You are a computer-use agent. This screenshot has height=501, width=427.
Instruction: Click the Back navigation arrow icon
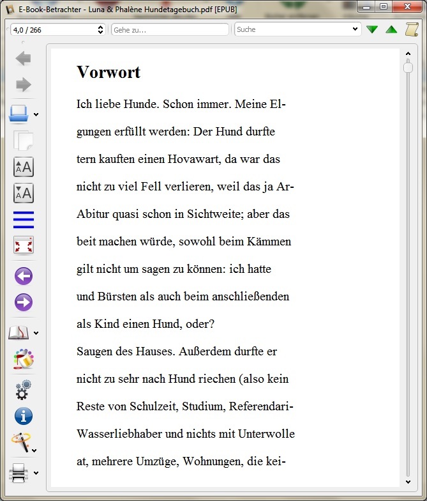[24, 59]
